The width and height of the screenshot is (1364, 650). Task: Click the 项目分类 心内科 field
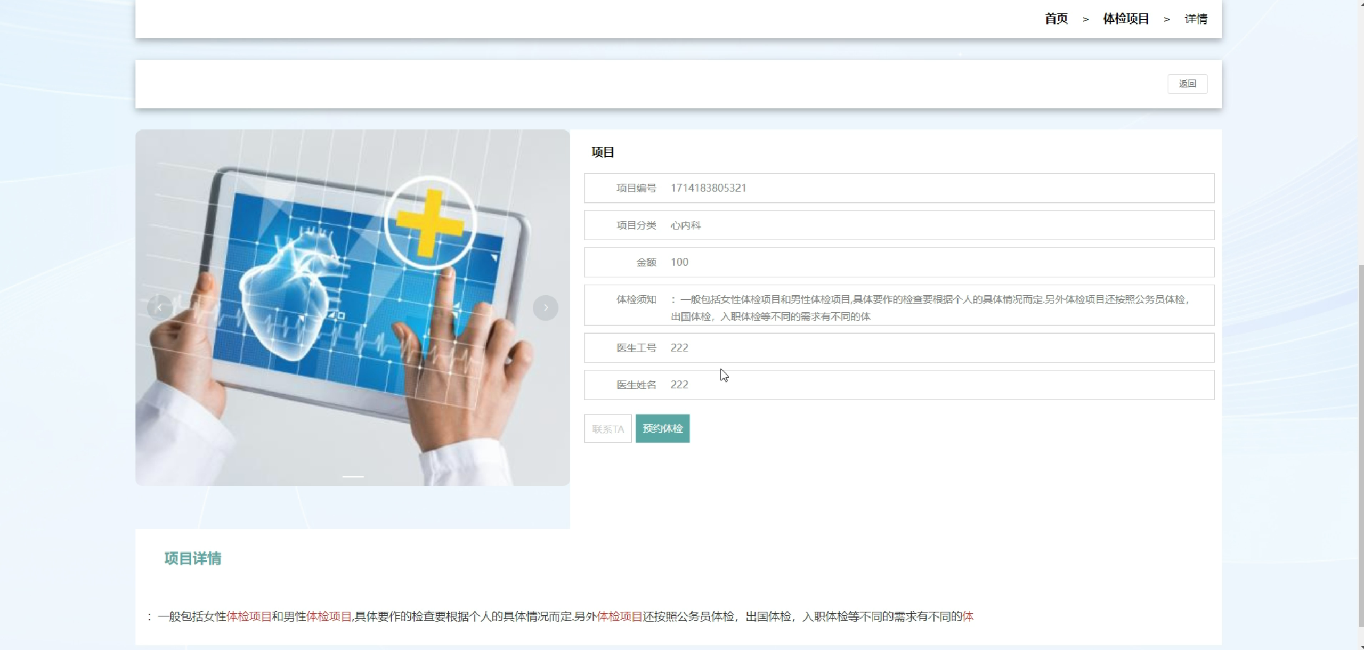click(686, 225)
